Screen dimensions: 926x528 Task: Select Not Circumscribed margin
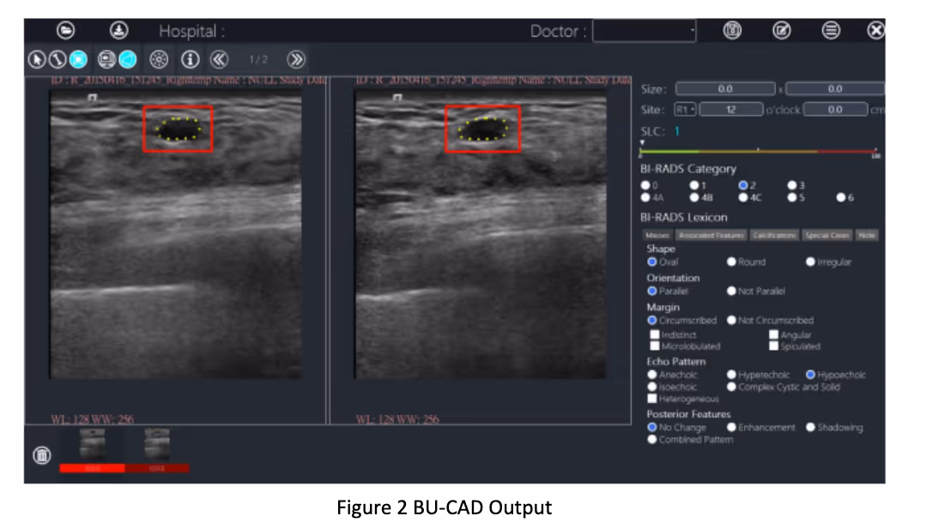[x=731, y=321]
